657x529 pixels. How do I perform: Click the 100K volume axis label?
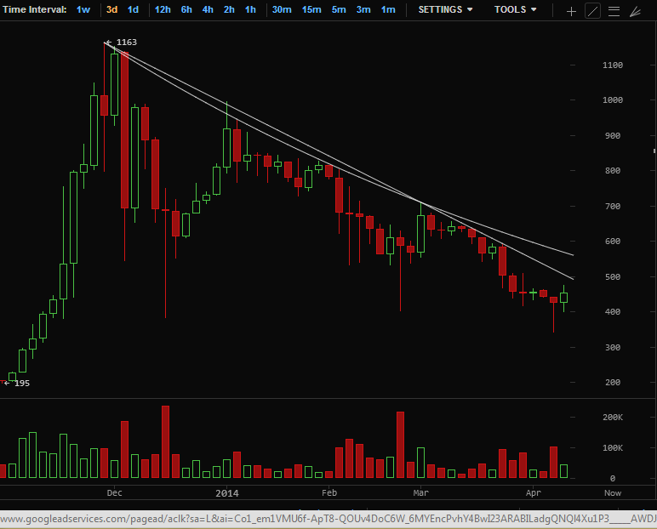click(613, 448)
